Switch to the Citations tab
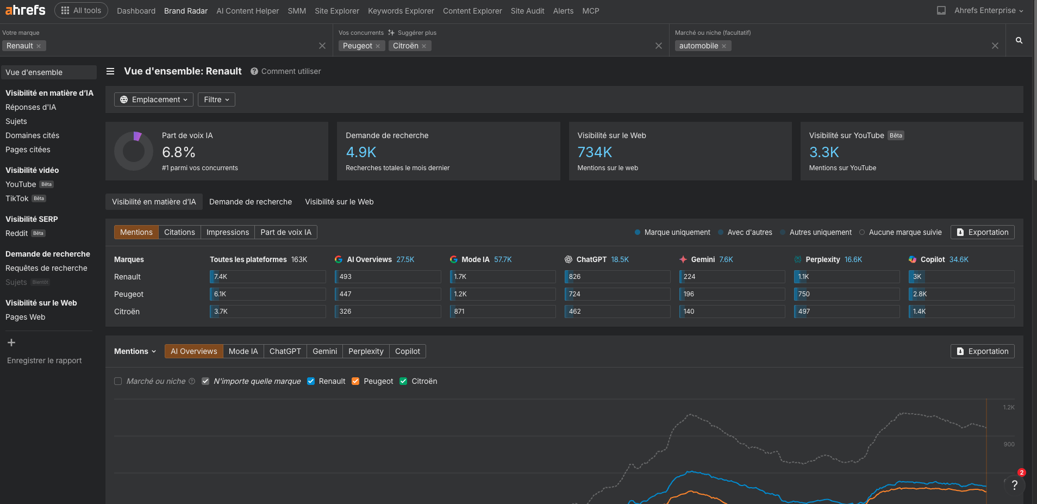This screenshot has height=504, width=1037. click(x=179, y=232)
